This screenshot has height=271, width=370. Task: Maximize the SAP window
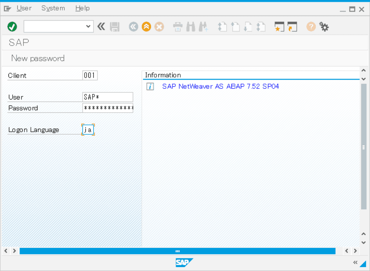(352, 9)
